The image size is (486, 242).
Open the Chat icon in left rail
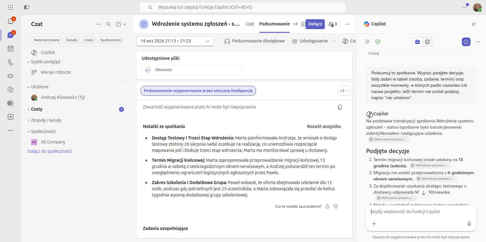point(11,35)
